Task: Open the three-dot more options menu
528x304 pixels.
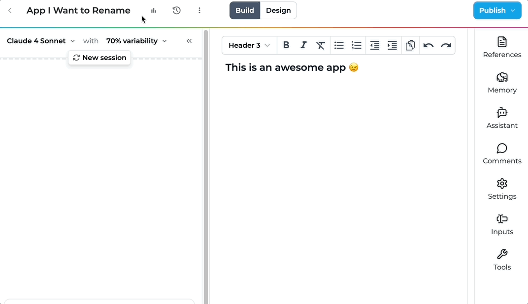Action: (199, 10)
